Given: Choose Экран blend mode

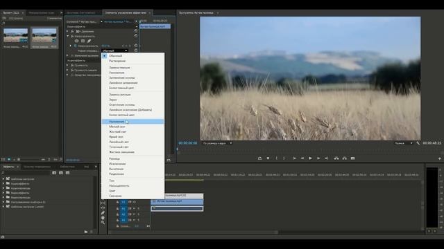Looking at the screenshot, I should (x=133, y=100).
